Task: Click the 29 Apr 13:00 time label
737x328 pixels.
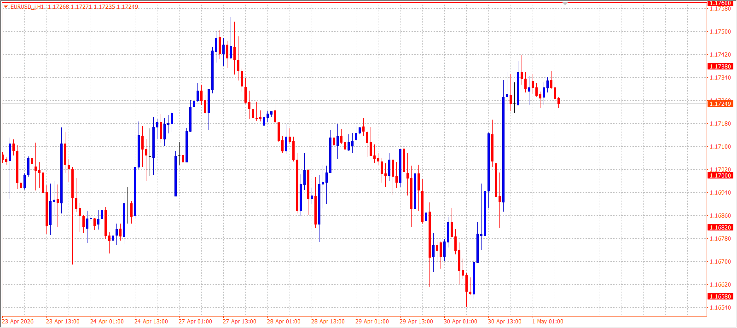Action: [x=416, y=322]
